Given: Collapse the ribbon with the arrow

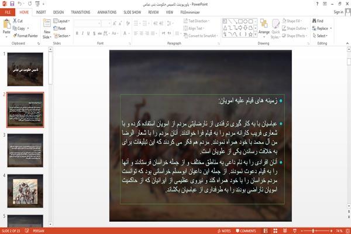Looking at the screenshot, I should (347, 43).
